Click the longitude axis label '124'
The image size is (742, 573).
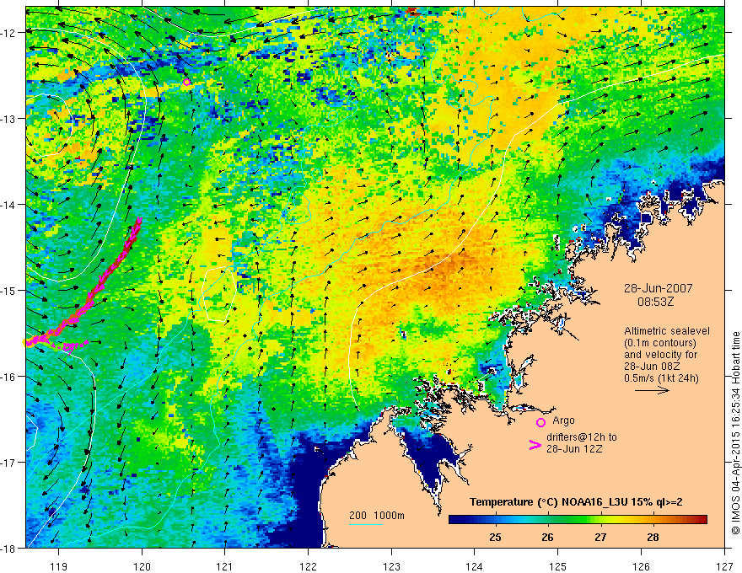pyautogui.click(x=475, y=566)
